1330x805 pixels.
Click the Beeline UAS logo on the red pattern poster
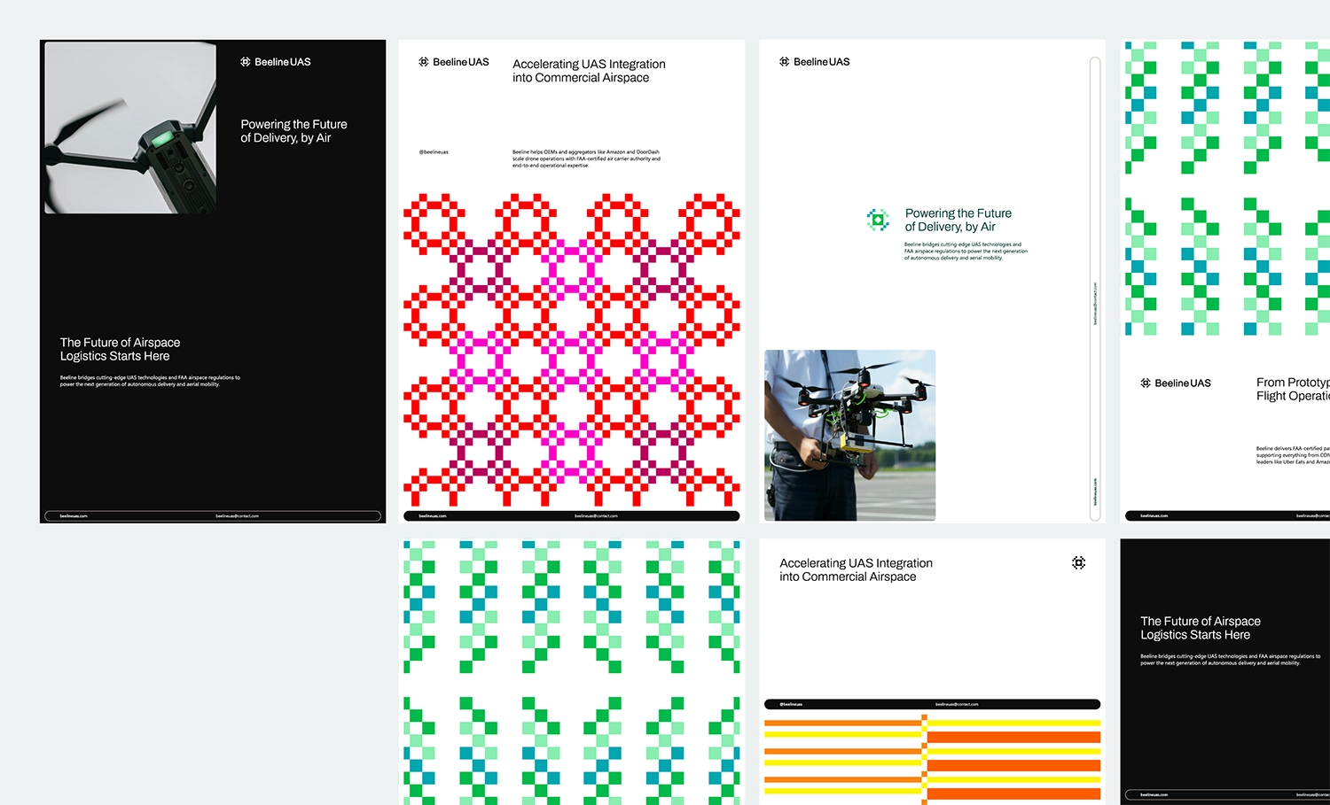[x=454, y=62]
